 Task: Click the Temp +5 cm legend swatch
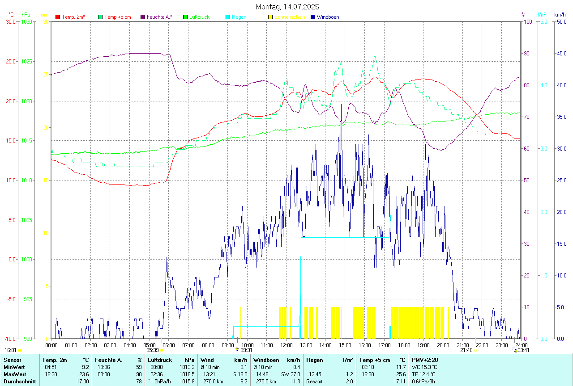pyautogui.click(x=100, y=17)
